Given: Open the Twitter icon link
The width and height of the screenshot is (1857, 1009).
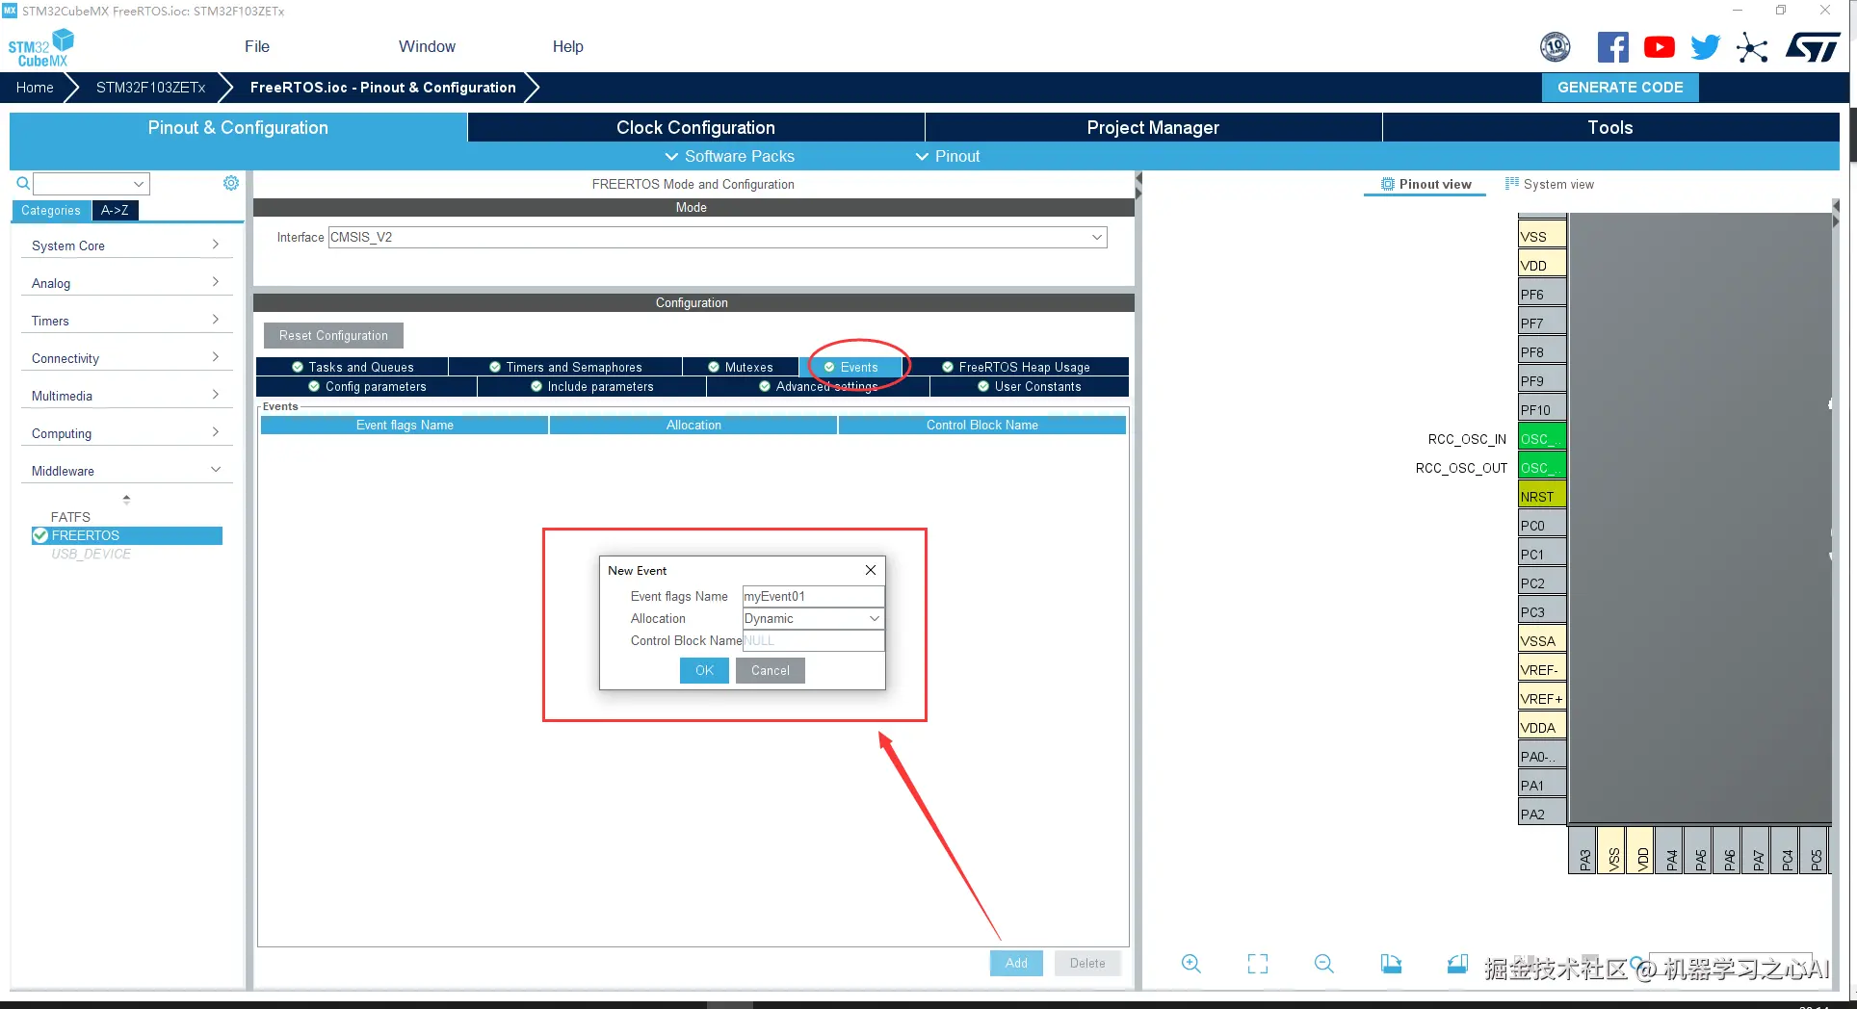Looking at the screenshot, I should pos(1706,47).
